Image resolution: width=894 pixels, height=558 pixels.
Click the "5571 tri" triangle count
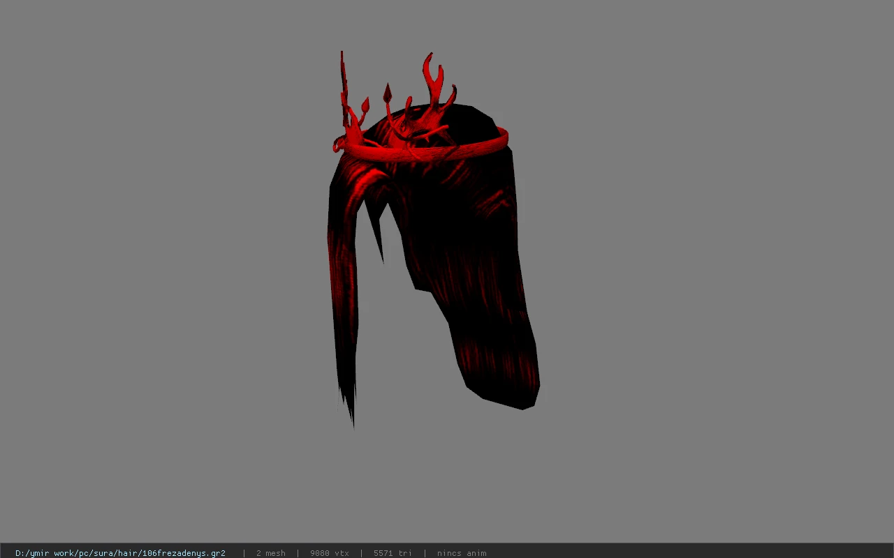393,553
